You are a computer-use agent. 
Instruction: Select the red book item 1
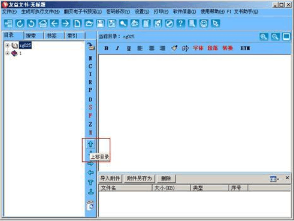17,53
